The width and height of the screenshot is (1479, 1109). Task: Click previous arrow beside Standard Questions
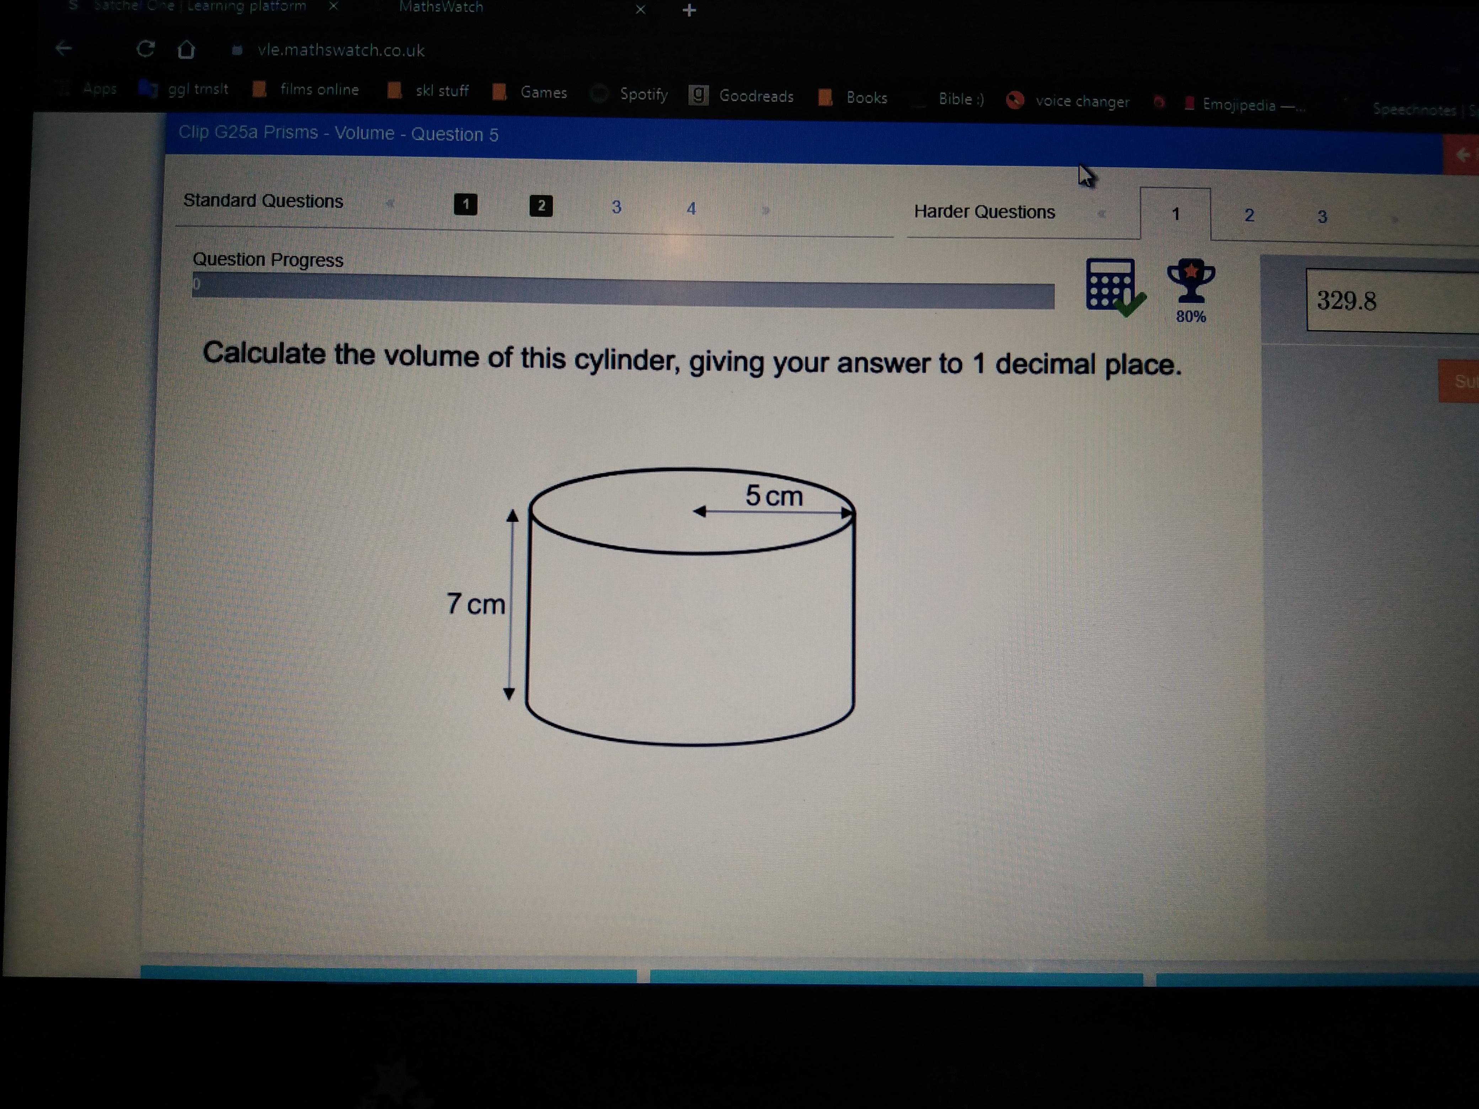[390, 203]
